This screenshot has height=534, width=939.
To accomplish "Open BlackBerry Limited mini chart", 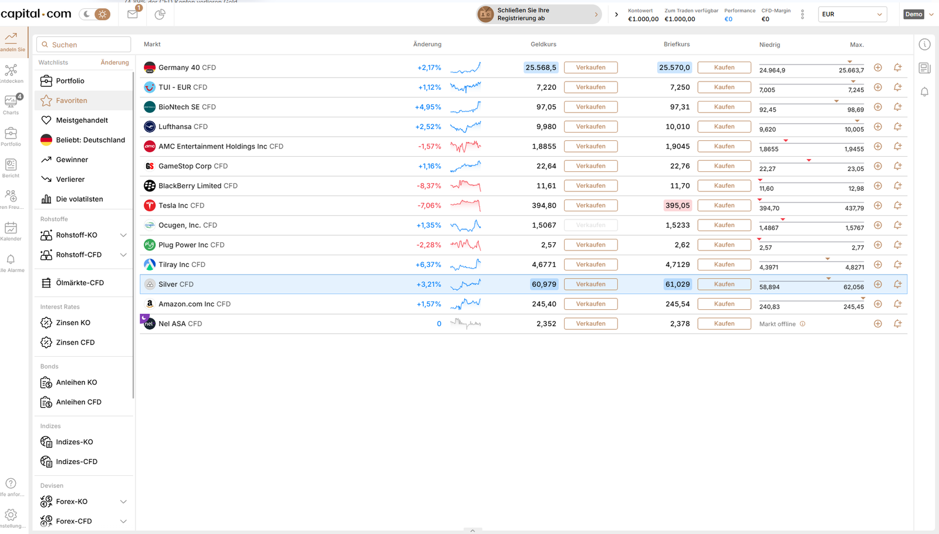I will pos(465,186).
